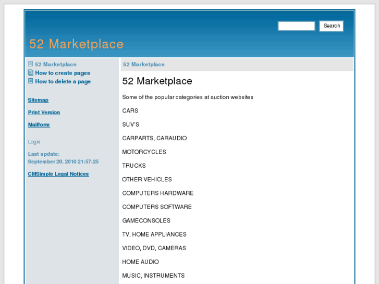Focus the search text field
The height and width of the screenshot is (284, 379).
[296, 26]
